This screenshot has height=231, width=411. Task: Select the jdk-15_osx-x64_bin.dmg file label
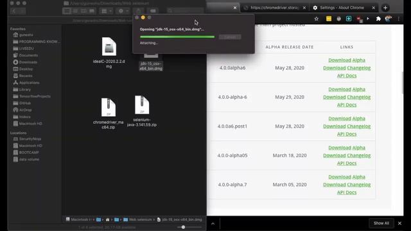tap(151, 66)
